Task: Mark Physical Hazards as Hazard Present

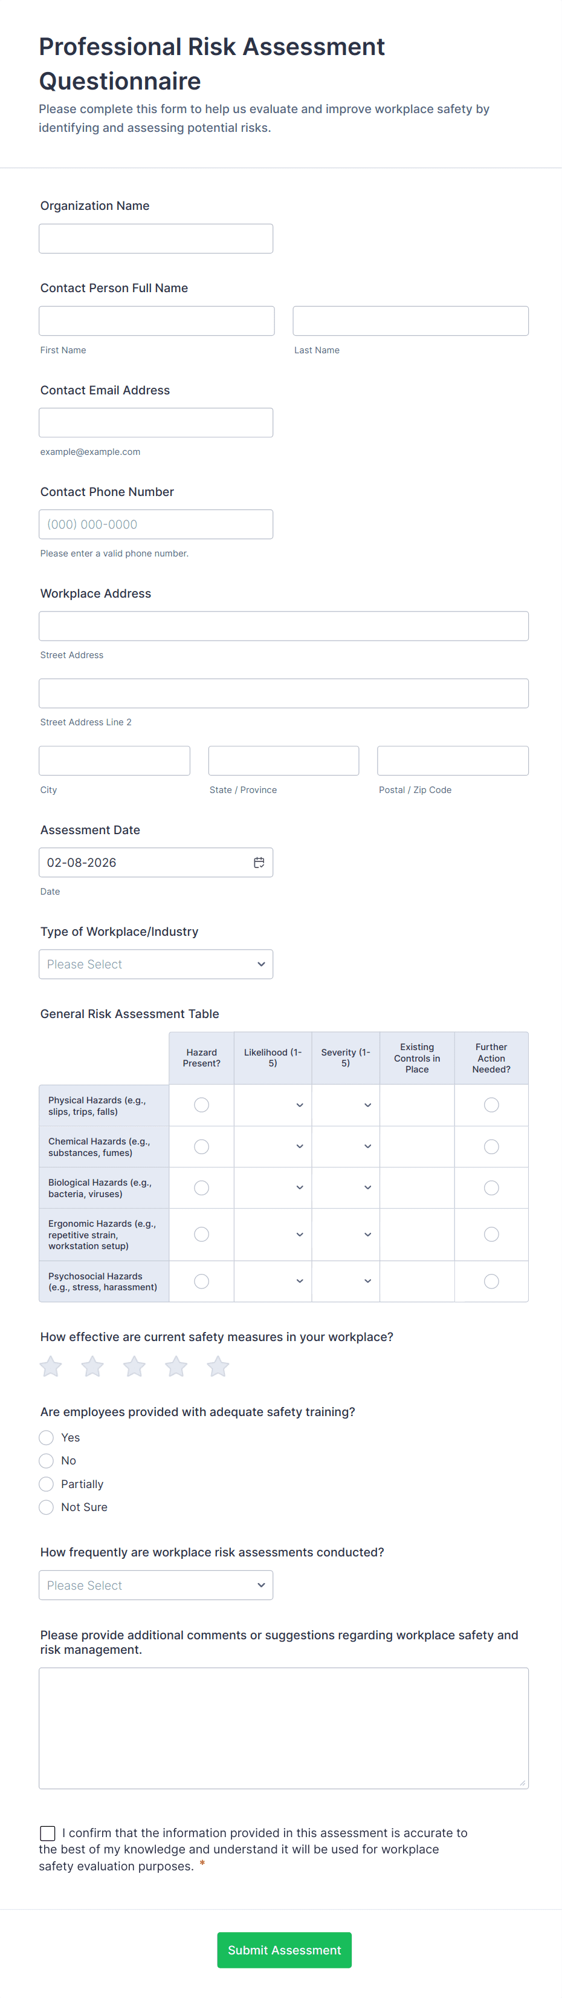Action: click(202, 1105)
